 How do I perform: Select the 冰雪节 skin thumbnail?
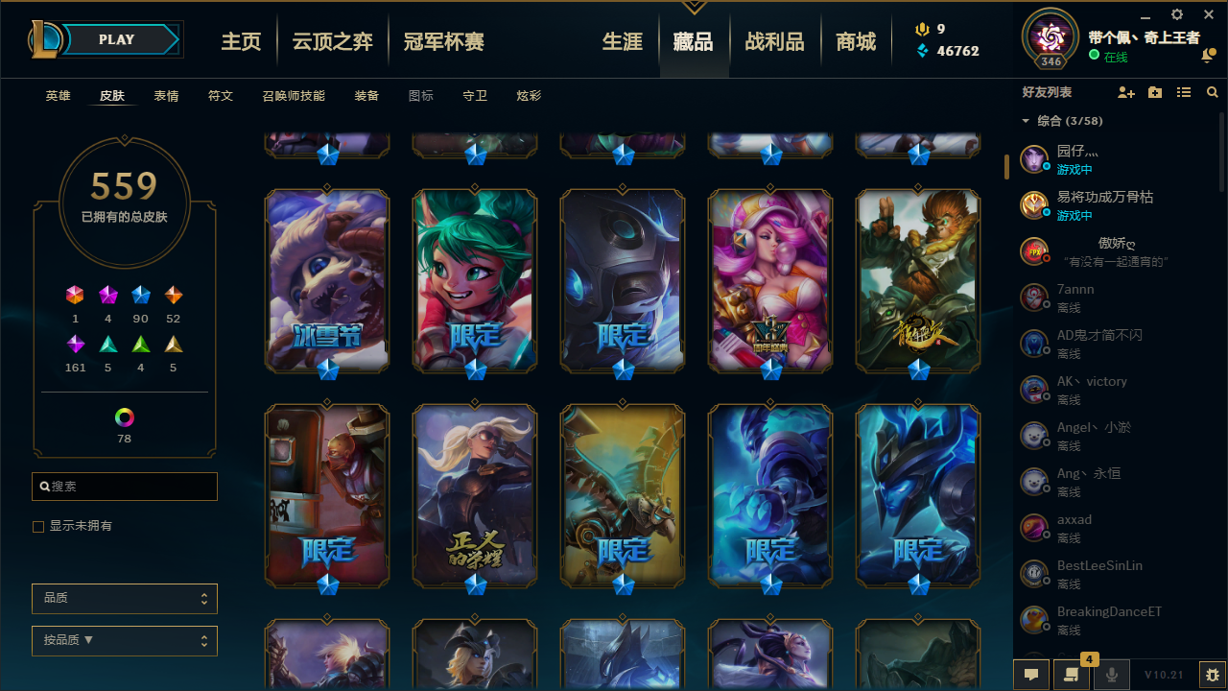pyautogui.click(x=327, y=280)
